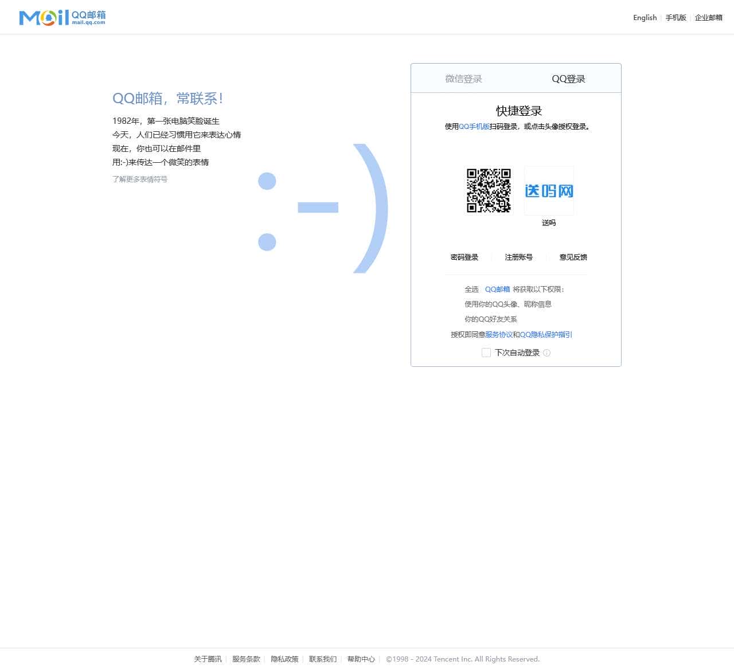Open 意见反馈 feedback link
The image size is (734, 669).
click(573, 257)
